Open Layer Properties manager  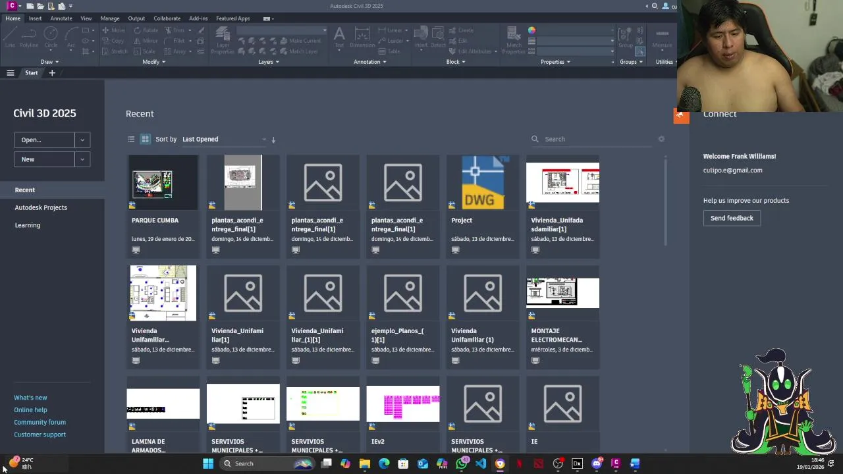[x=223, y=39]
